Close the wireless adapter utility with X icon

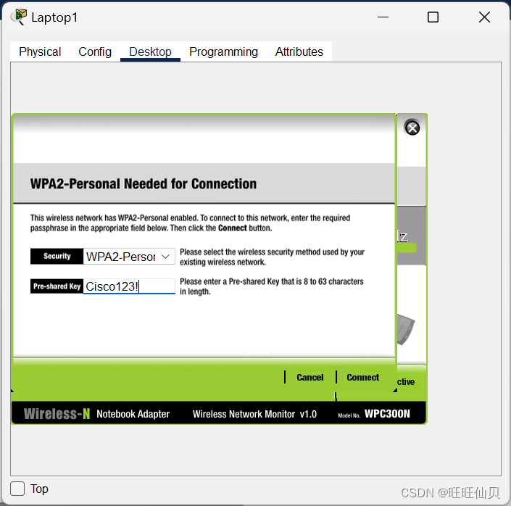point(412,128)
